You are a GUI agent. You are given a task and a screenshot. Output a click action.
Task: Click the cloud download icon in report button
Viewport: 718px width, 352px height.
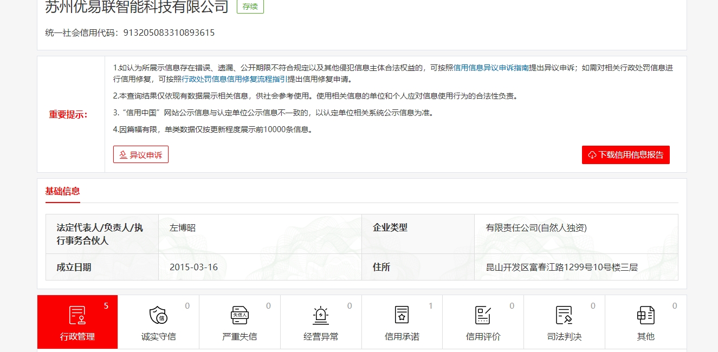pos(592,155)
